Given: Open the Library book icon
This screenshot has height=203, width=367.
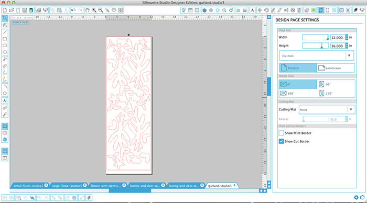Looking at the screenshot, I should [x=5, y=133].
